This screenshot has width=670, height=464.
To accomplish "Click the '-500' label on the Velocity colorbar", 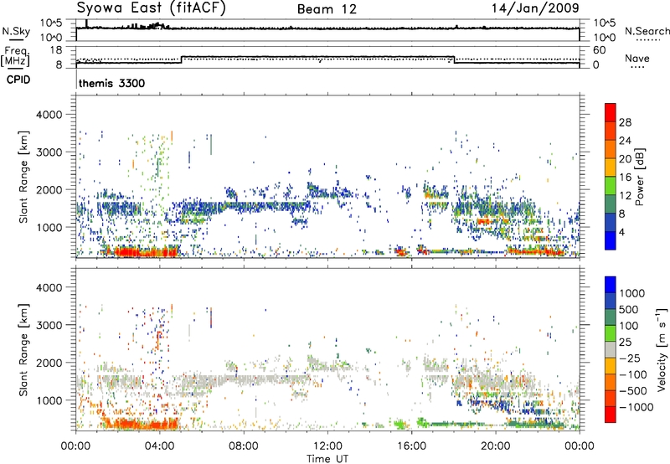I will (633, 391).
